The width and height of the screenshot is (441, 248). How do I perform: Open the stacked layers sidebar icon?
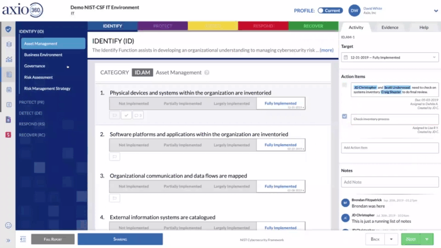point(9,45)
